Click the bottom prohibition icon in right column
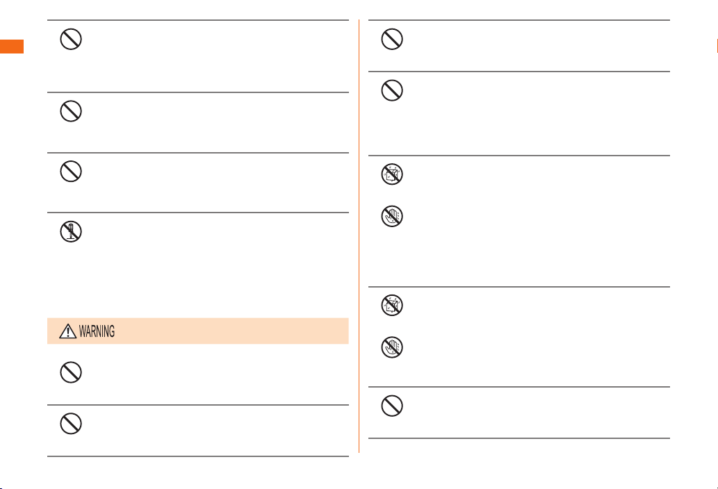This screenshot has height=489, width=718. [391, 406]
